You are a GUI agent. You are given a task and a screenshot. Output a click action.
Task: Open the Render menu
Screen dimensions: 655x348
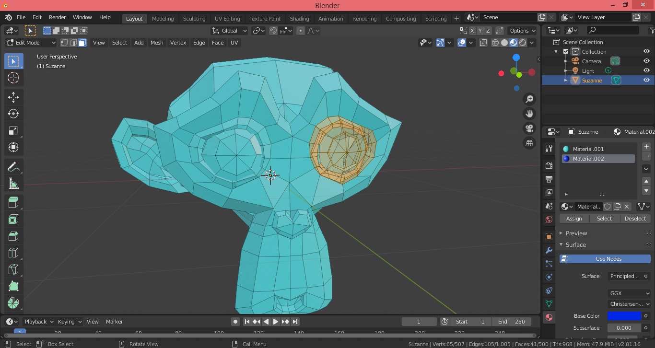(57, 17)
